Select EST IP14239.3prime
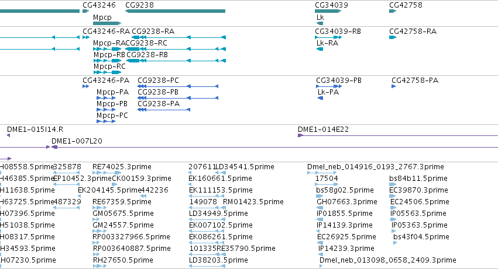The height and width of the screenshot is (269, 498). pyautogui.click(x=346, y=249)
